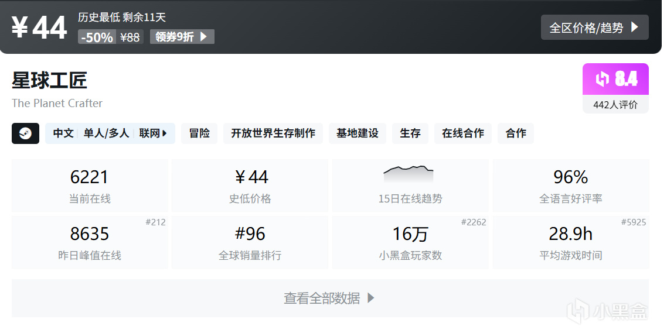Open the #96 全球销量排行 card

coord(250,242)
